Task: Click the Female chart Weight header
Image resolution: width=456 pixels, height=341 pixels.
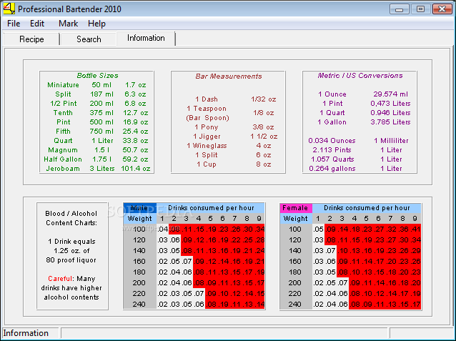Action: (295, 219)
